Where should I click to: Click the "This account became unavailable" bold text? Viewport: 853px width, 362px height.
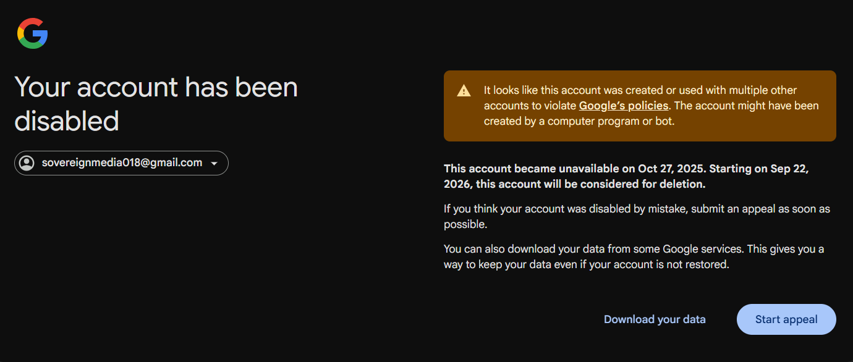pyautogui.click(x=525, y=169)
